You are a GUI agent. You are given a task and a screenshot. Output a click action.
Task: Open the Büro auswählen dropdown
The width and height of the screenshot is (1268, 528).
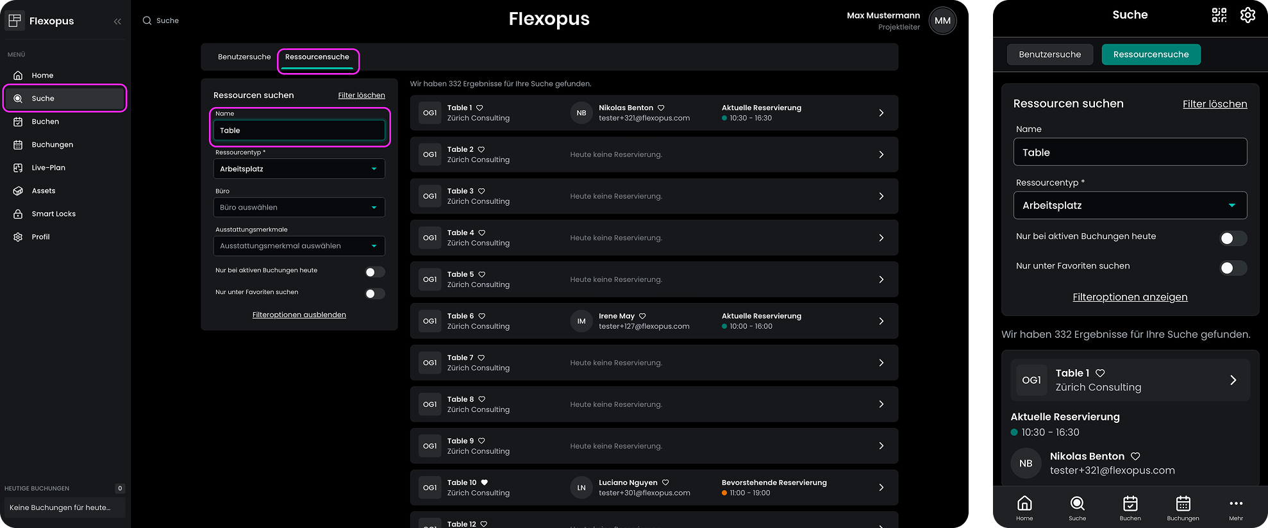(x=299, y=208)
